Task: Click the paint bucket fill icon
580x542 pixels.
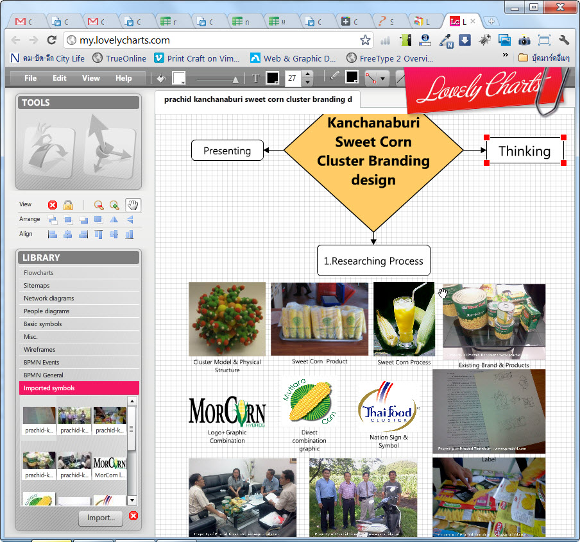Action: click(161, 78)
